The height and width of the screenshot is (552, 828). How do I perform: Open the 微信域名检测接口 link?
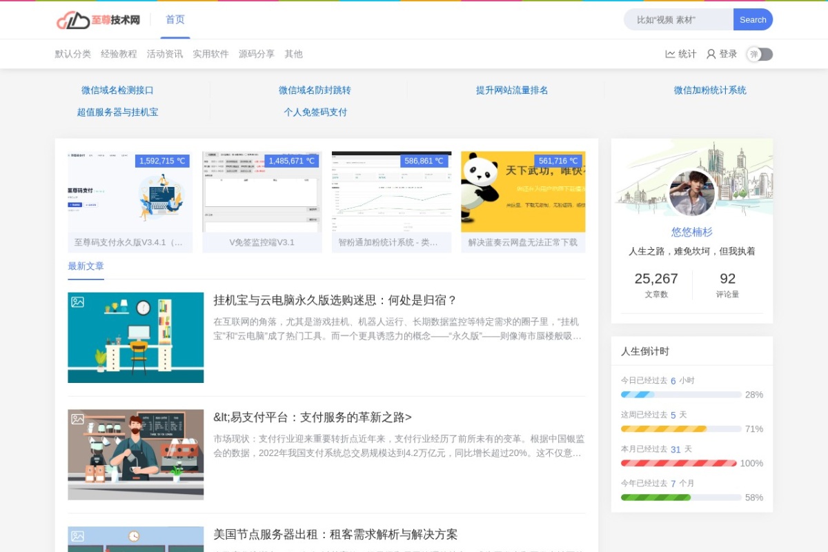pos(117,90)
